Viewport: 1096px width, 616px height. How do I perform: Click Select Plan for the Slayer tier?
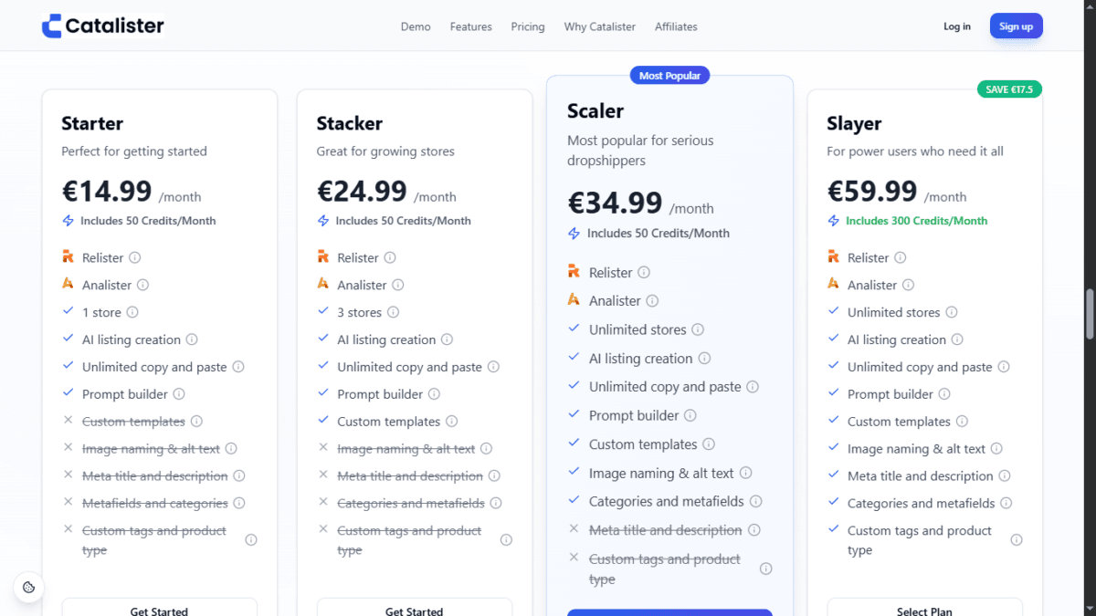(x=924, y=610)
